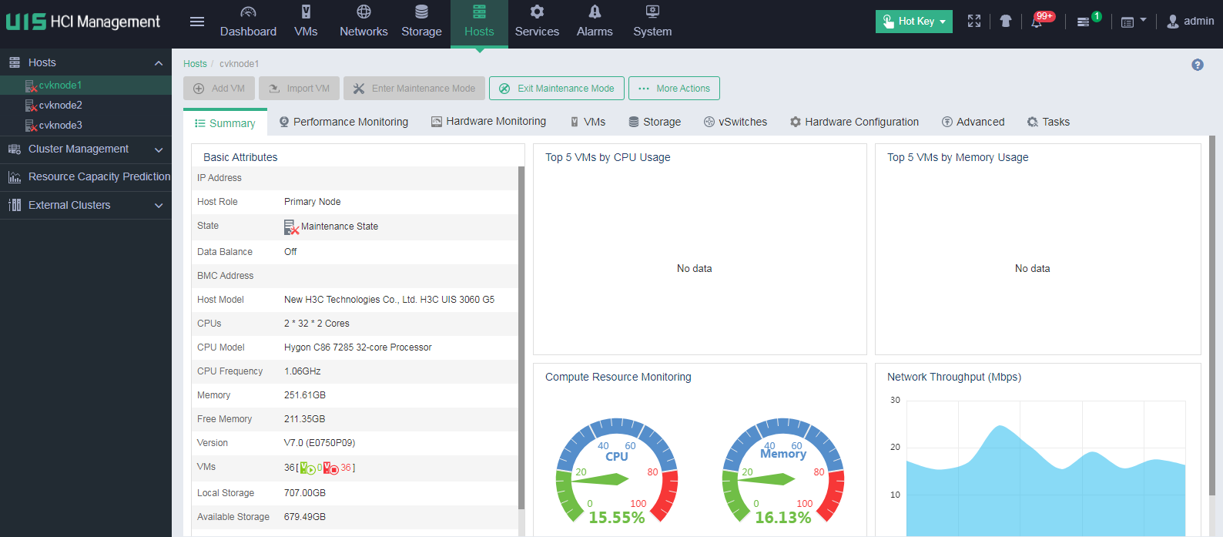Open the Hot Key dropdown
The height and width of the screenshot is (537, 1223).
coord(914,22)
